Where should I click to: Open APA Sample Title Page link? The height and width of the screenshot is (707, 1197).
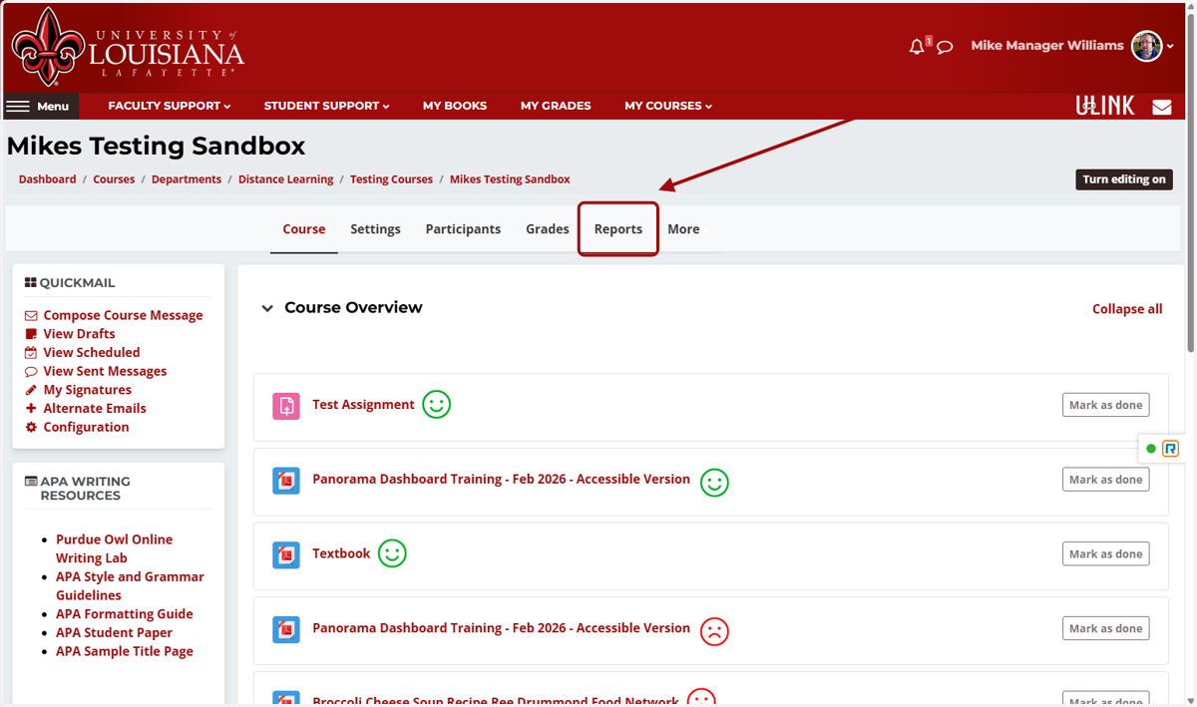pyautogui.click(x=125, y=651)
